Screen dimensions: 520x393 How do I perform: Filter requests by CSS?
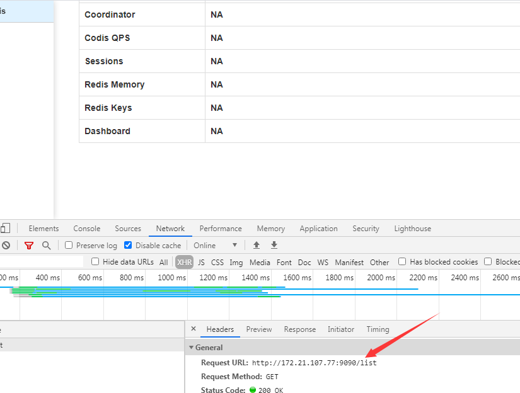coord(217,263)
